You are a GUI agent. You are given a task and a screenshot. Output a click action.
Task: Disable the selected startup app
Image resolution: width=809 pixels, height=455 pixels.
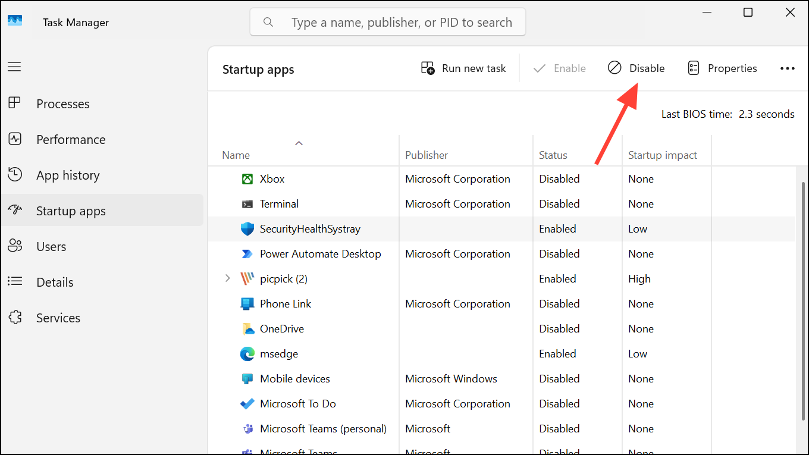636,68
